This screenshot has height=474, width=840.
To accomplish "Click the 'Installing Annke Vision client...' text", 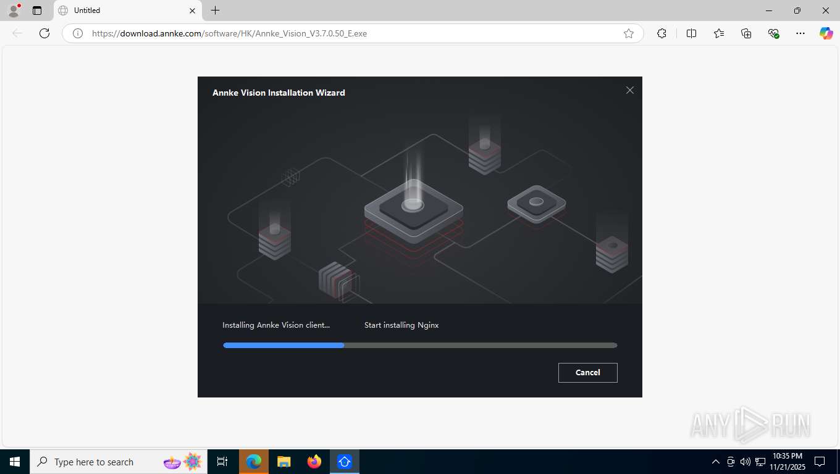I will [x=276, y=325].
